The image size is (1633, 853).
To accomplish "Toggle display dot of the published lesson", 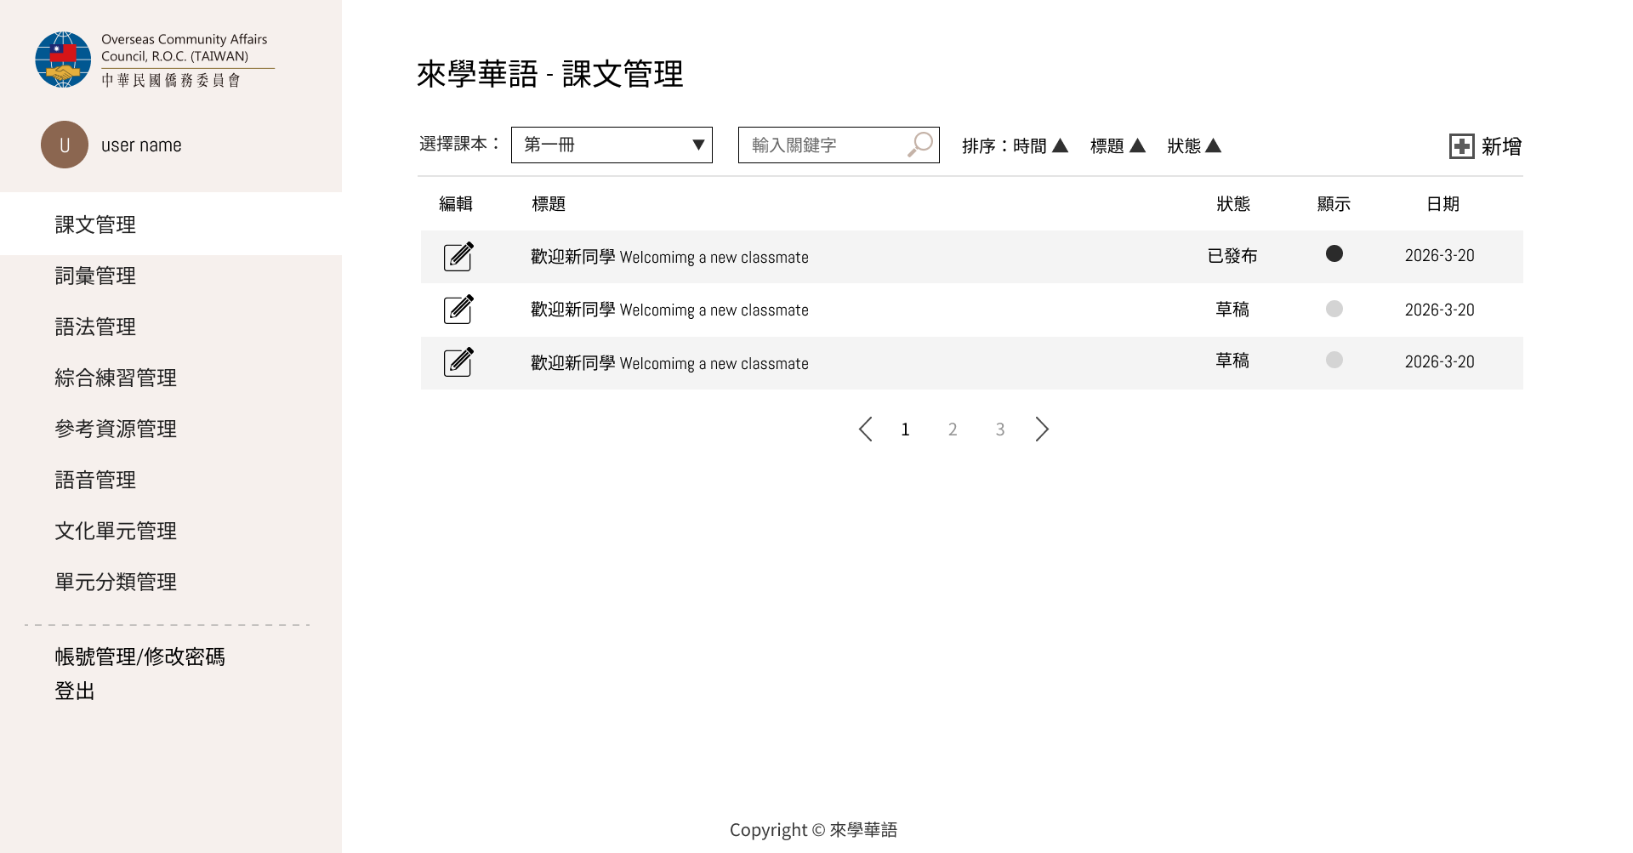I will 1334,253.
